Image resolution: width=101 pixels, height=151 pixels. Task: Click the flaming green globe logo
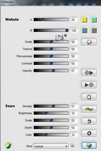point(8,145)
